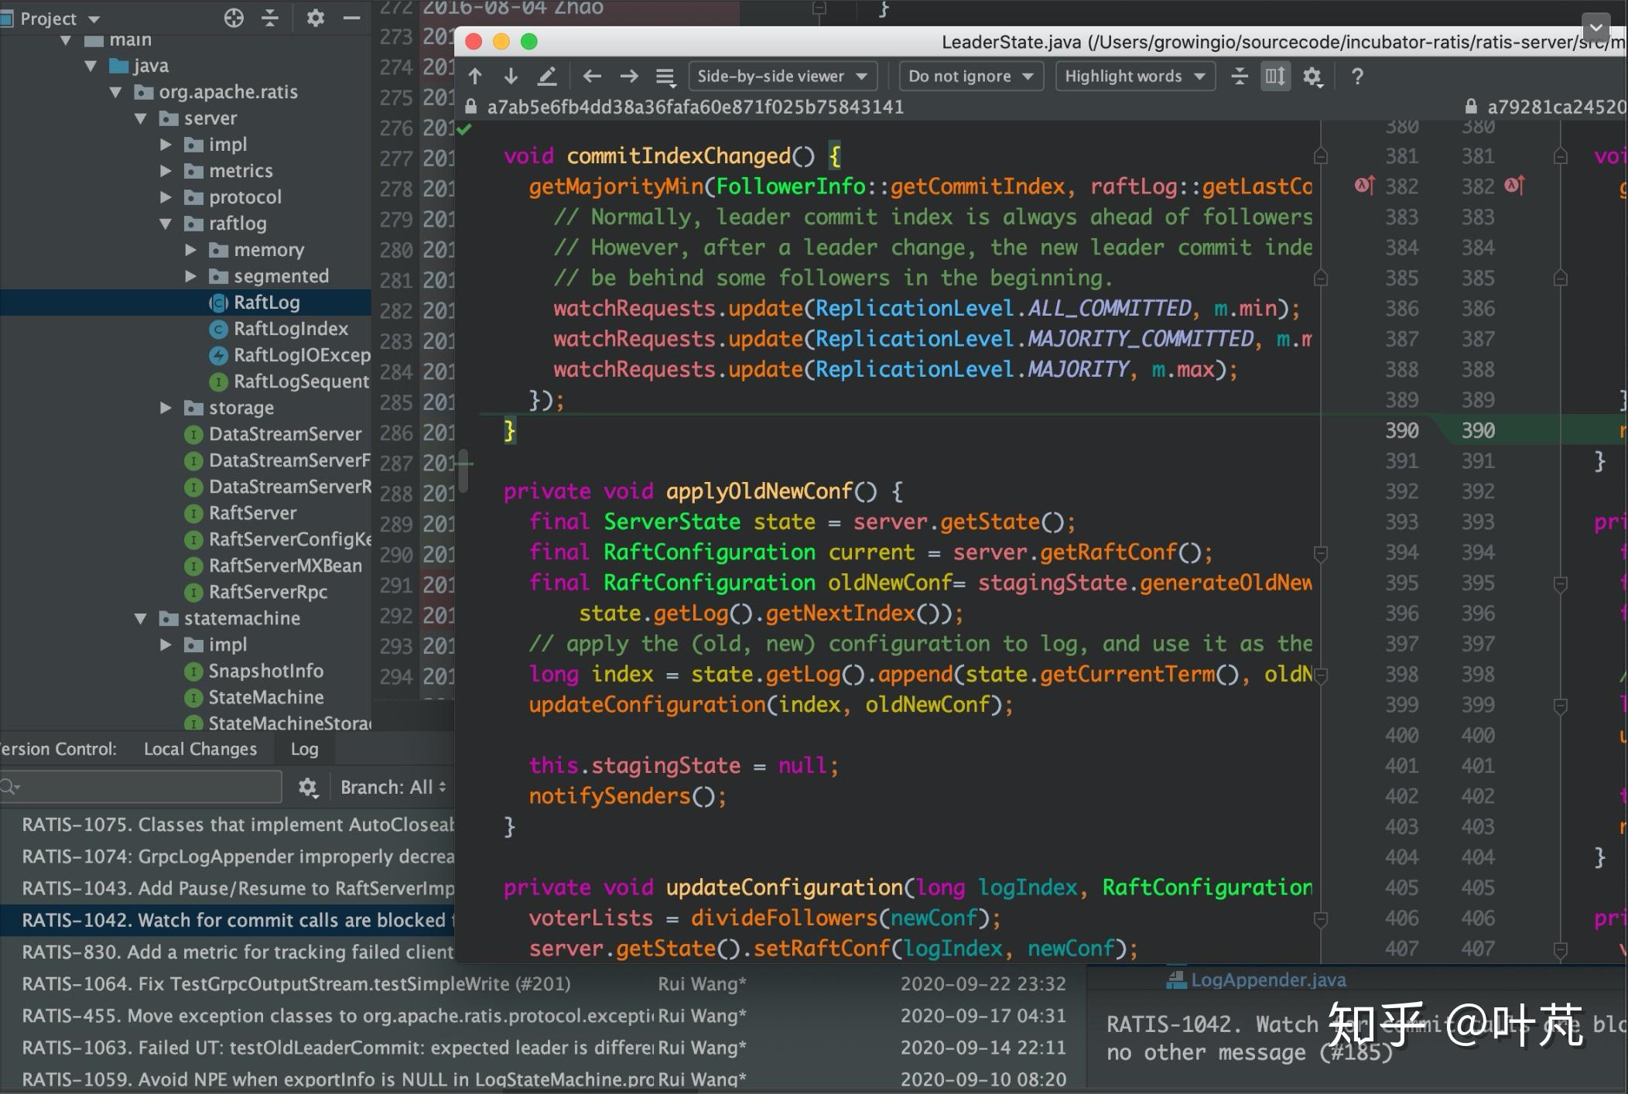Jump to previous difference with up arrow
Image resolution: width=1628 pixels, height=1094 pixels.
[x=475, y=76]
